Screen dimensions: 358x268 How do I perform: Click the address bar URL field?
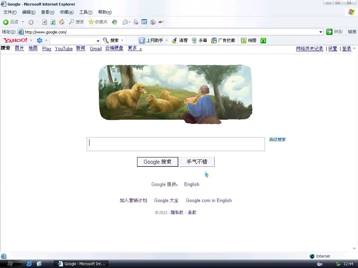click(x=171, y=32)
